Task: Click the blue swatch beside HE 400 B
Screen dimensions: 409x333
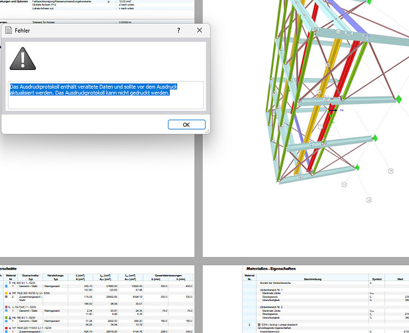Action: pos(2,284)
